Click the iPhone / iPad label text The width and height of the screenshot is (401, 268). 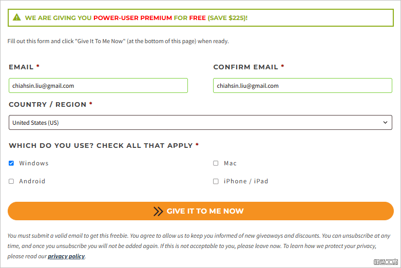coord(246,181)
